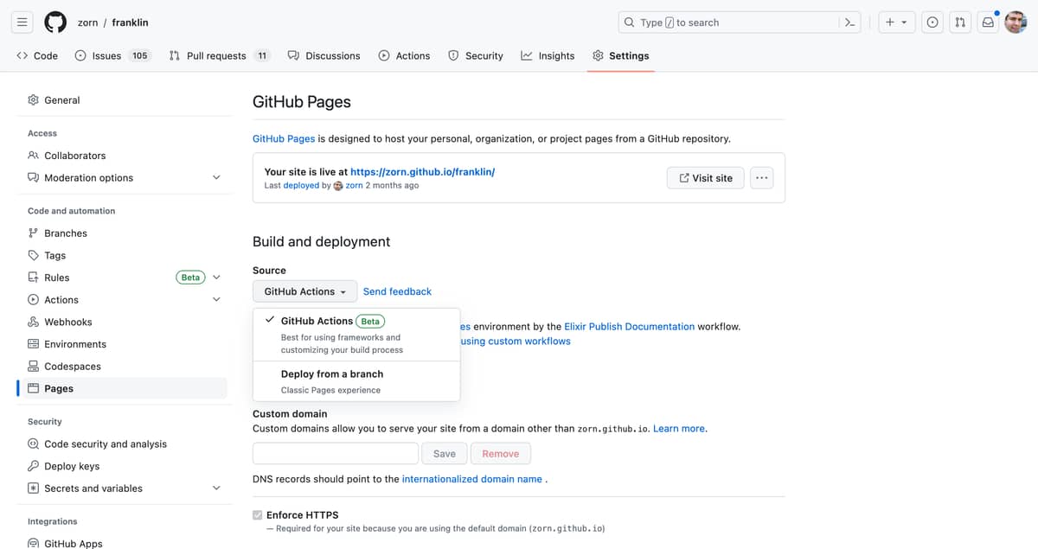This screenshot has height=549, width=1038.
Task: View your pull requests icon in header
Action: click(x=960, y=22)
